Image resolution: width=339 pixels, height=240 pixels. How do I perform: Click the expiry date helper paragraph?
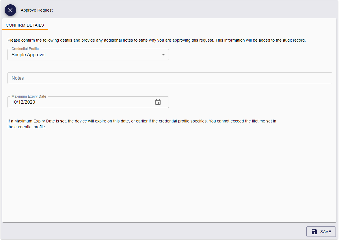(141, 124)
